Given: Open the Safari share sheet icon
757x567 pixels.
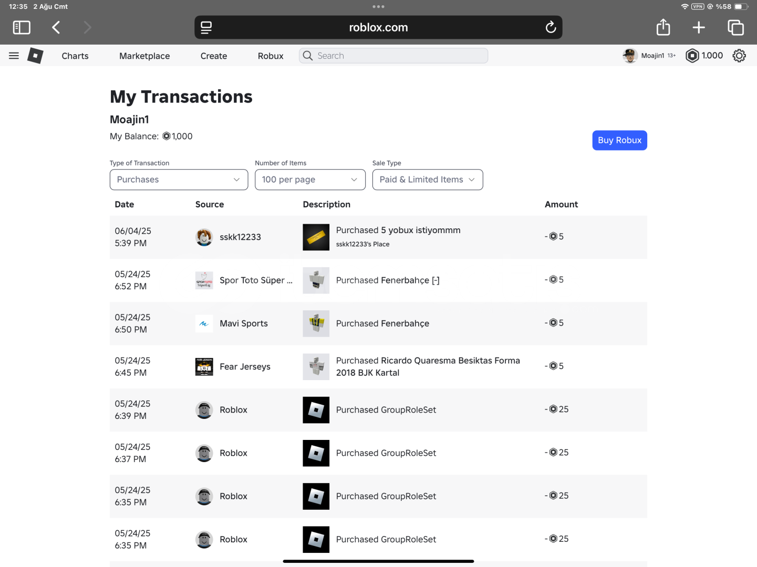Looking at the screenshot, I should pos(663,27).
